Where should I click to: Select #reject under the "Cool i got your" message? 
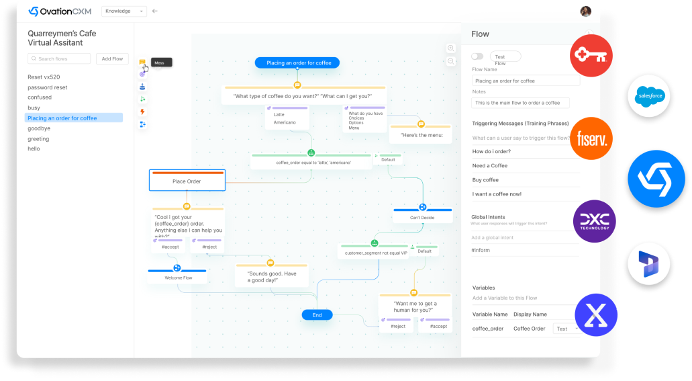(207, 246)
